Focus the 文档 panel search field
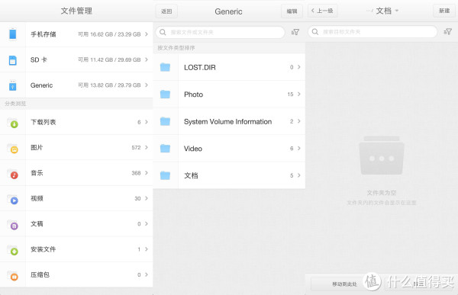Viewport: 458px width, 295px height. pos(373,31)
